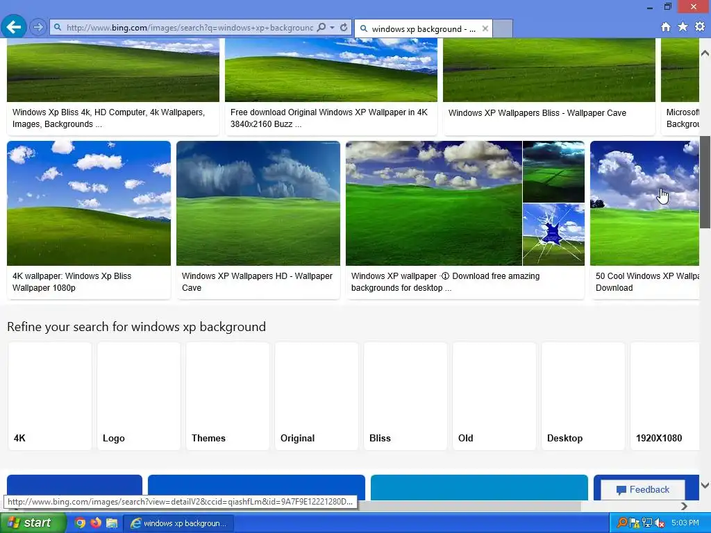Open the '50 Cool Windows XP Wallpapers' image

644,203
